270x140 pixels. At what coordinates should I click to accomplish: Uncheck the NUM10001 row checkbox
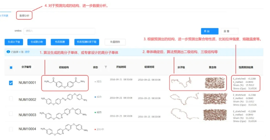point(11,83)
